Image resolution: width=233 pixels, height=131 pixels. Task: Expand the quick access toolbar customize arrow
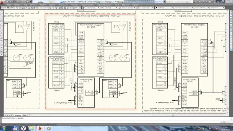coord(31,1)
